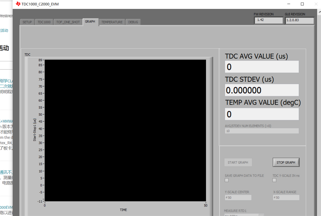This screenshot has height=216, width=321.
Task: Click the d radix indicator in Y-SCALE CENTER
Action: [x=226, y=197]
